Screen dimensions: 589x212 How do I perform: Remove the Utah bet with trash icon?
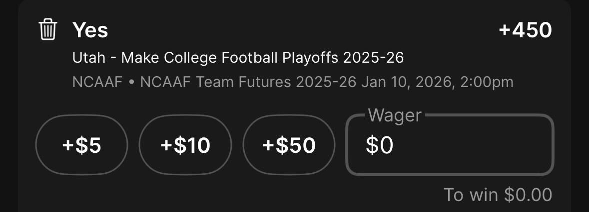[48, 30]
